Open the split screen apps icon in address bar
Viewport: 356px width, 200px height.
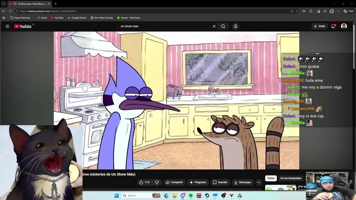[292, 11]
